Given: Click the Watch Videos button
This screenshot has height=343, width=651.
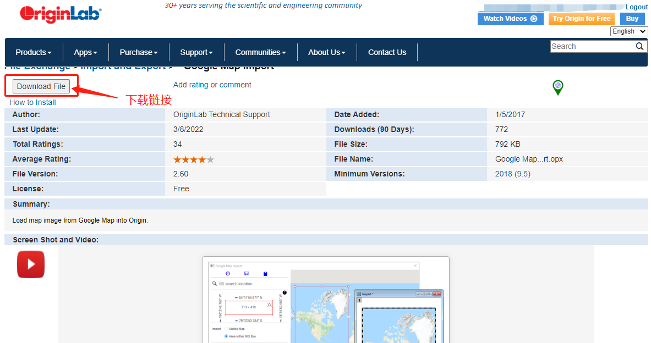Looking at the screenshot, I should pyautogui.click(x=510, y=19).
